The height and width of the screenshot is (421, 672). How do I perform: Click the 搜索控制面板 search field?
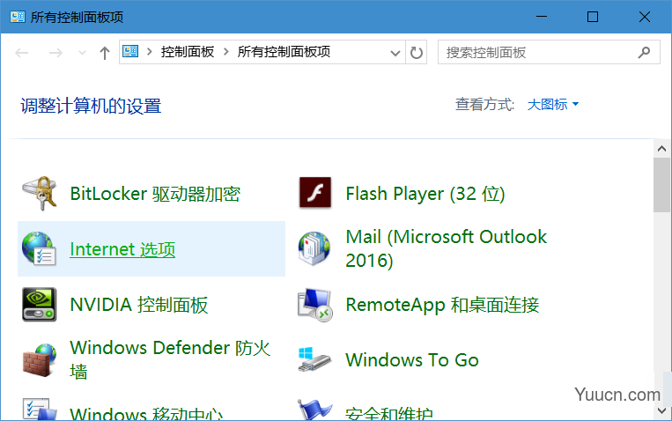pos(549,52)
